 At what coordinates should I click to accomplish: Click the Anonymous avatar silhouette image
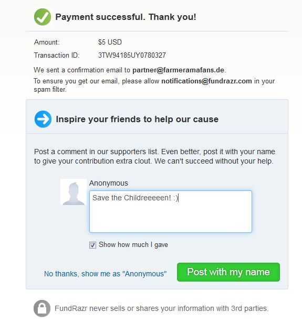(x=74, y=192)
